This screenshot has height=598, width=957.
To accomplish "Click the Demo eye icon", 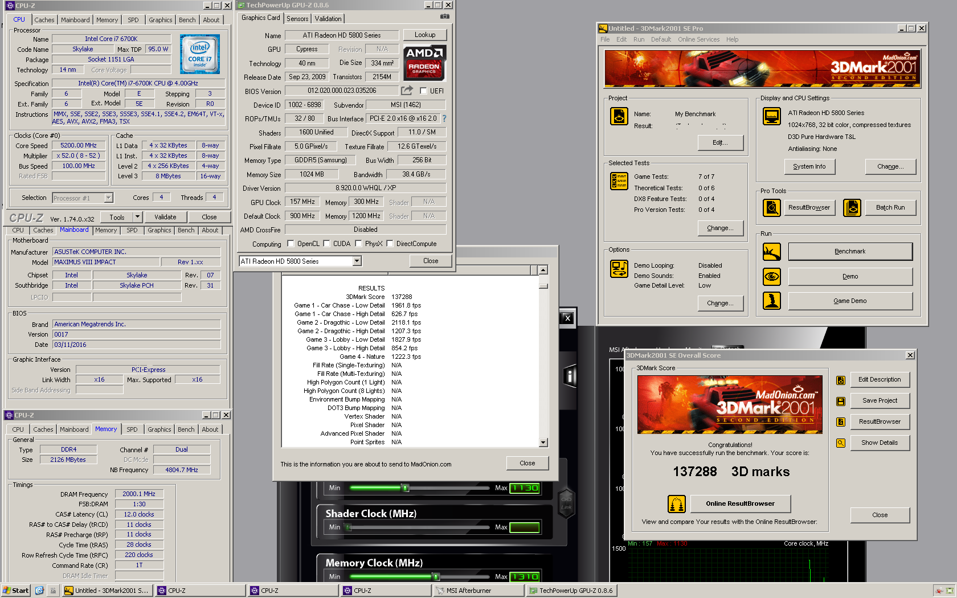I will click(x=772, y=276).
